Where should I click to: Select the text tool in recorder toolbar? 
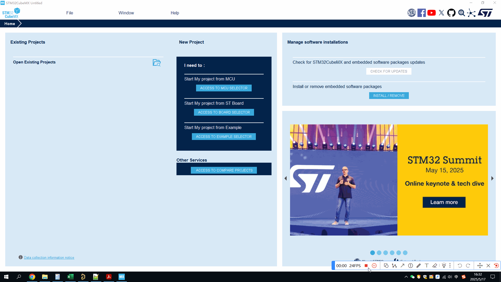click(427, 266)
